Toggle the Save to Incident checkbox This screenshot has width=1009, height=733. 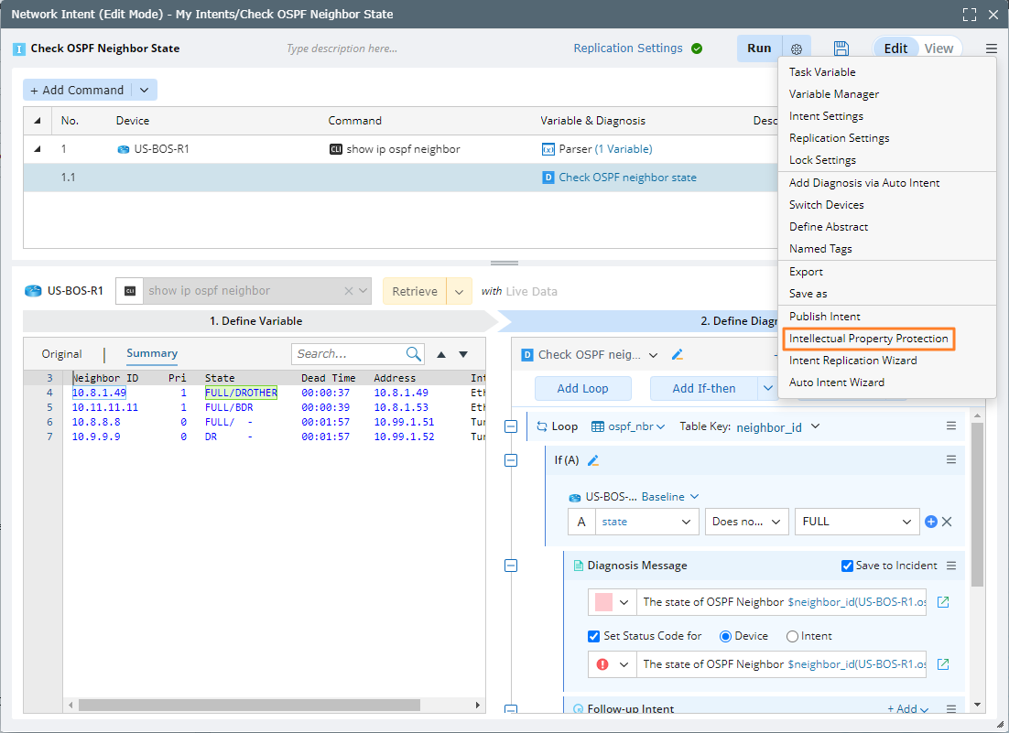click(x=847, y=566)
